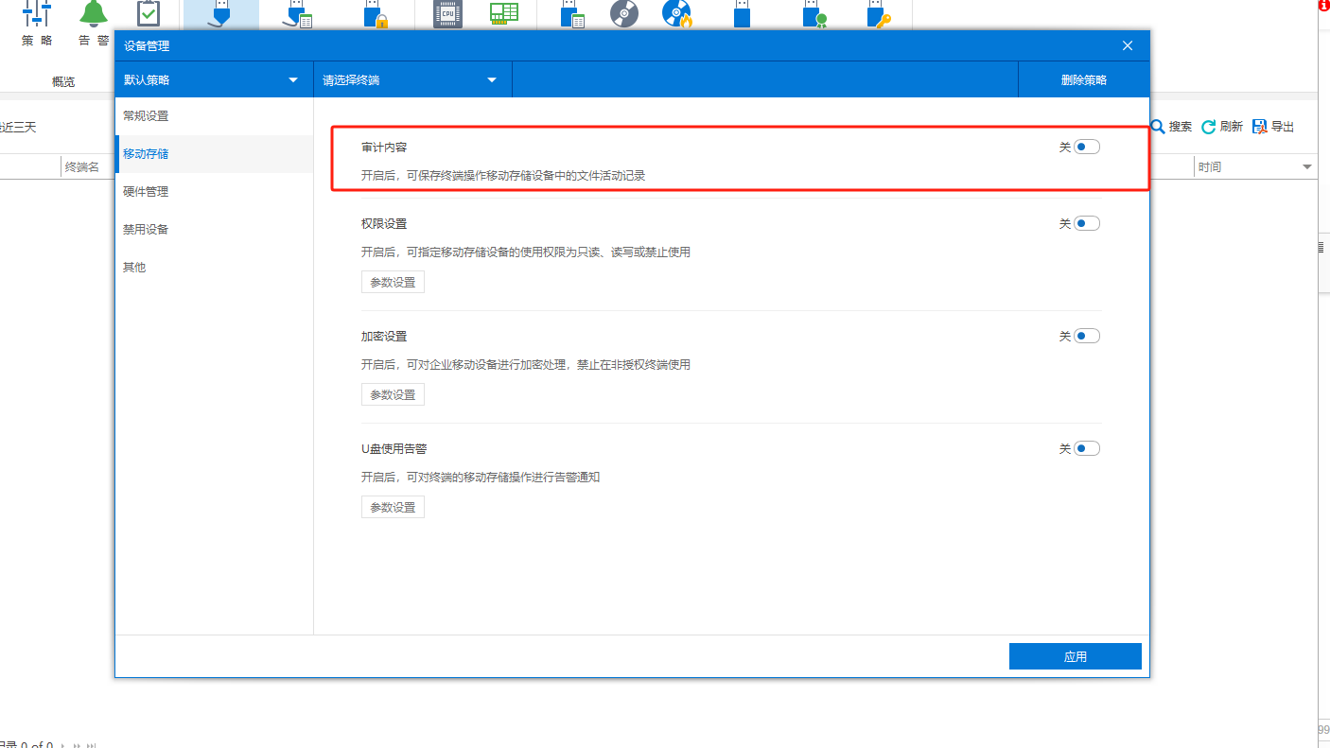Viewport: 1330px width, 748px height.
Task: Open the 请选择终端 terminal dropdown
Action: pyautogui.click(x=492, y=80)
